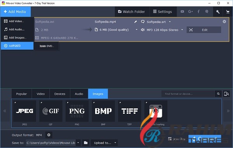The height and width of the screenshot is (148, 233).
Task: Select the JPEG format tile
Action: 25,111
